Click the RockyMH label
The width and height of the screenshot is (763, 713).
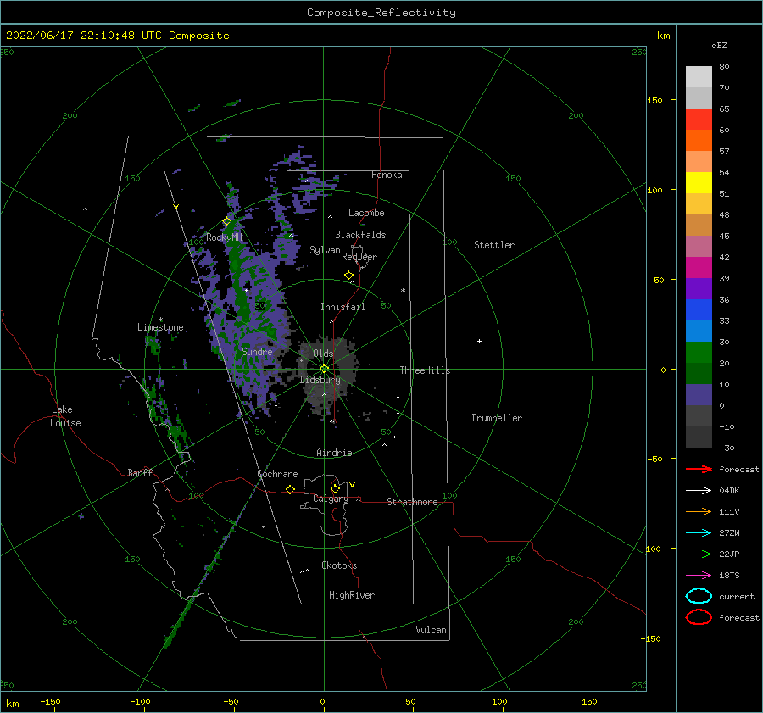[x=224, y=237]
